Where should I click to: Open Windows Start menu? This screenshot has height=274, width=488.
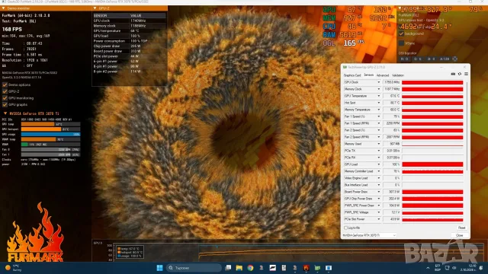pos(159,268)
